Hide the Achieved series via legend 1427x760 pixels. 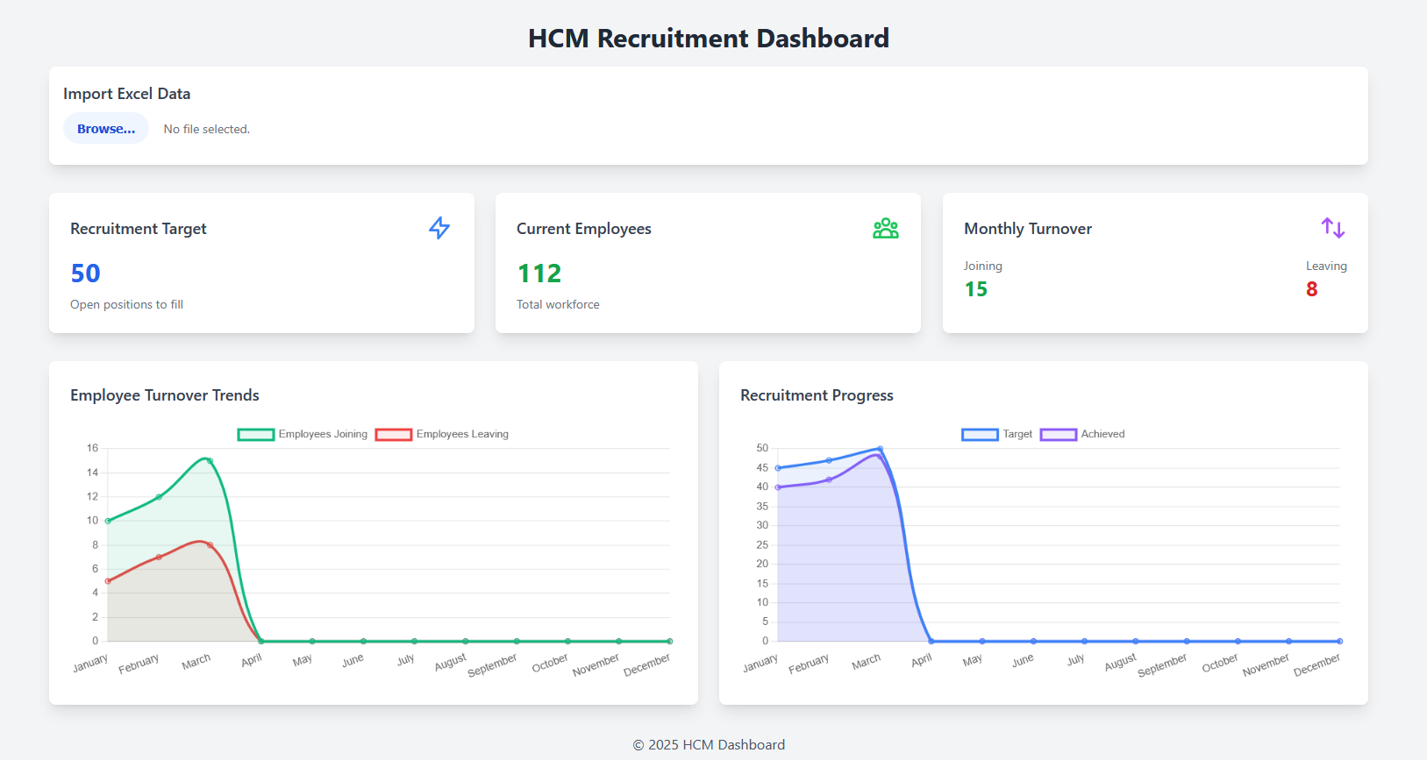click(1102, 434)
